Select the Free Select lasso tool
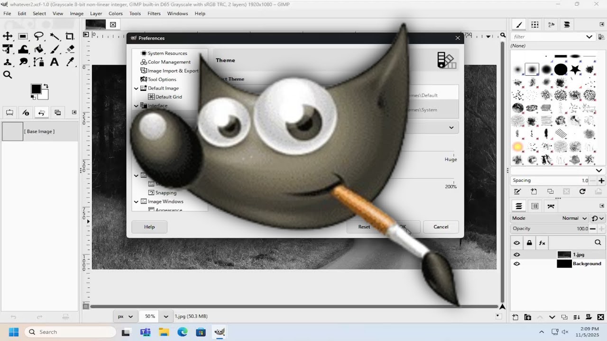The image size is (607, 341). [39, 36]
